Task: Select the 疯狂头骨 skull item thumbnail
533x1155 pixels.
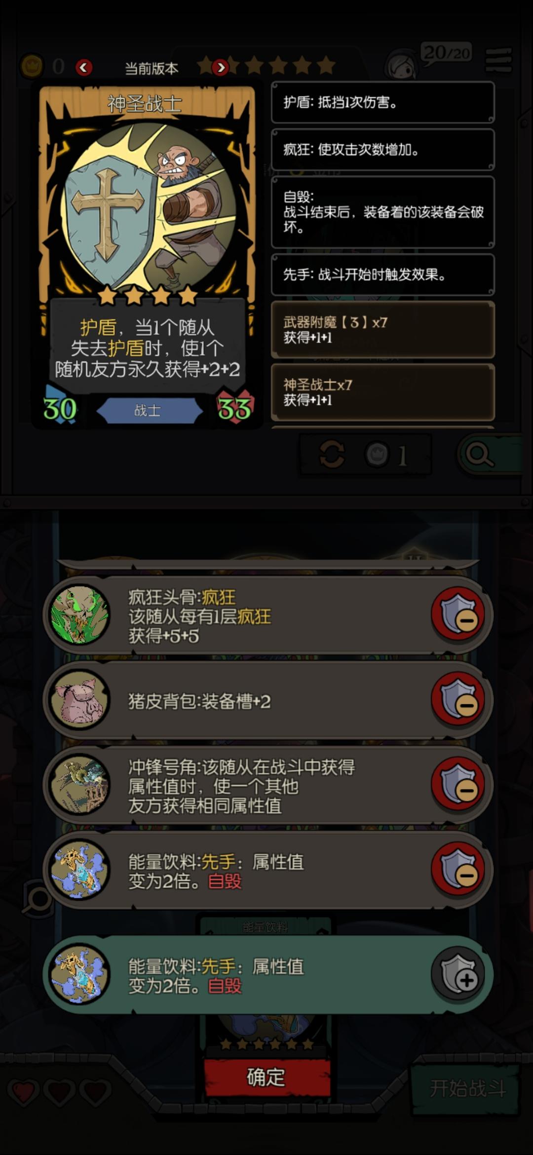Action: [x=79, y=615]
